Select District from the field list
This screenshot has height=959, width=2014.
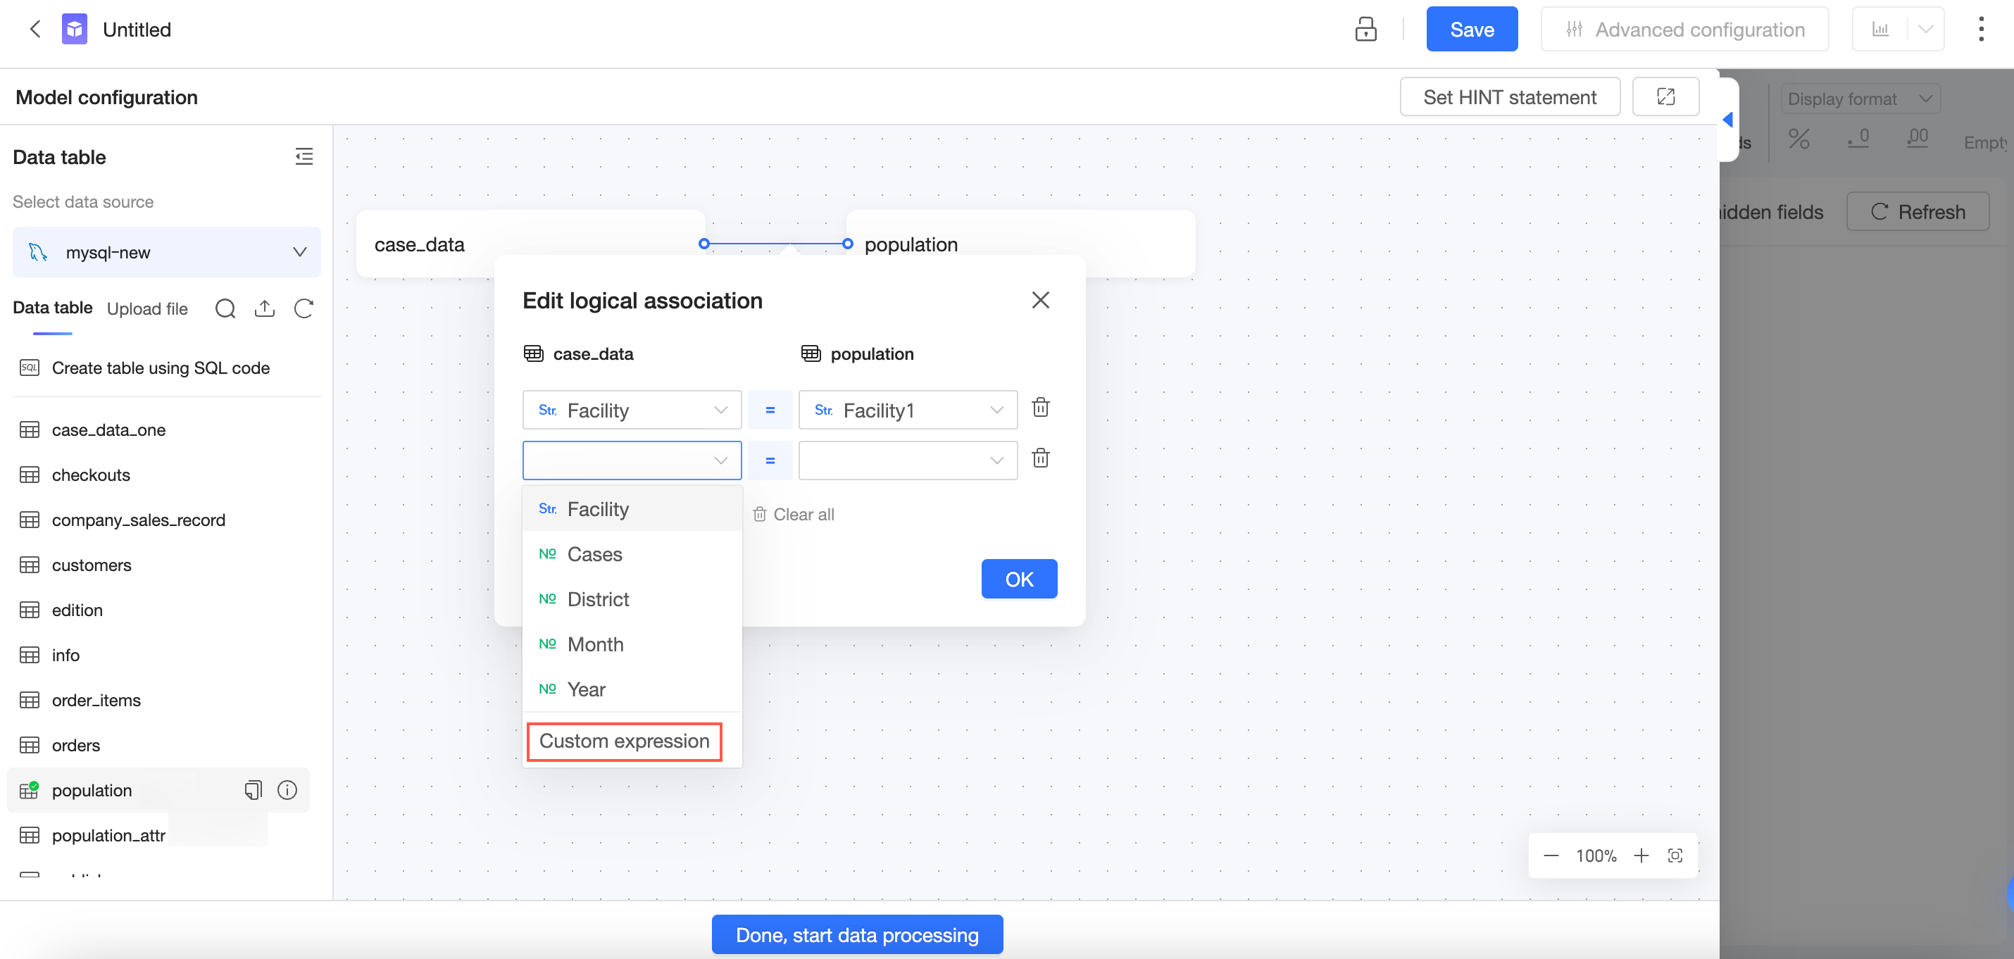[632, 599]
